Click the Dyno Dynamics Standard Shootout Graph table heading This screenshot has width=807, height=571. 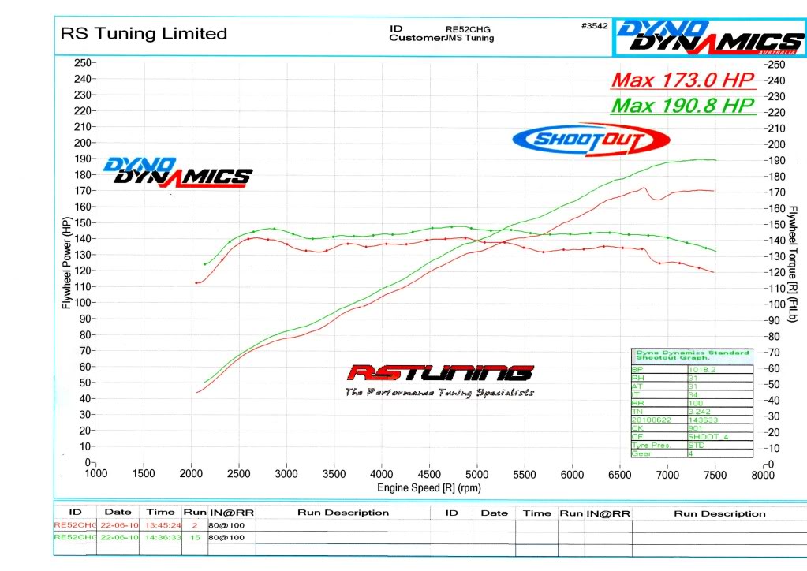[690, 355]
